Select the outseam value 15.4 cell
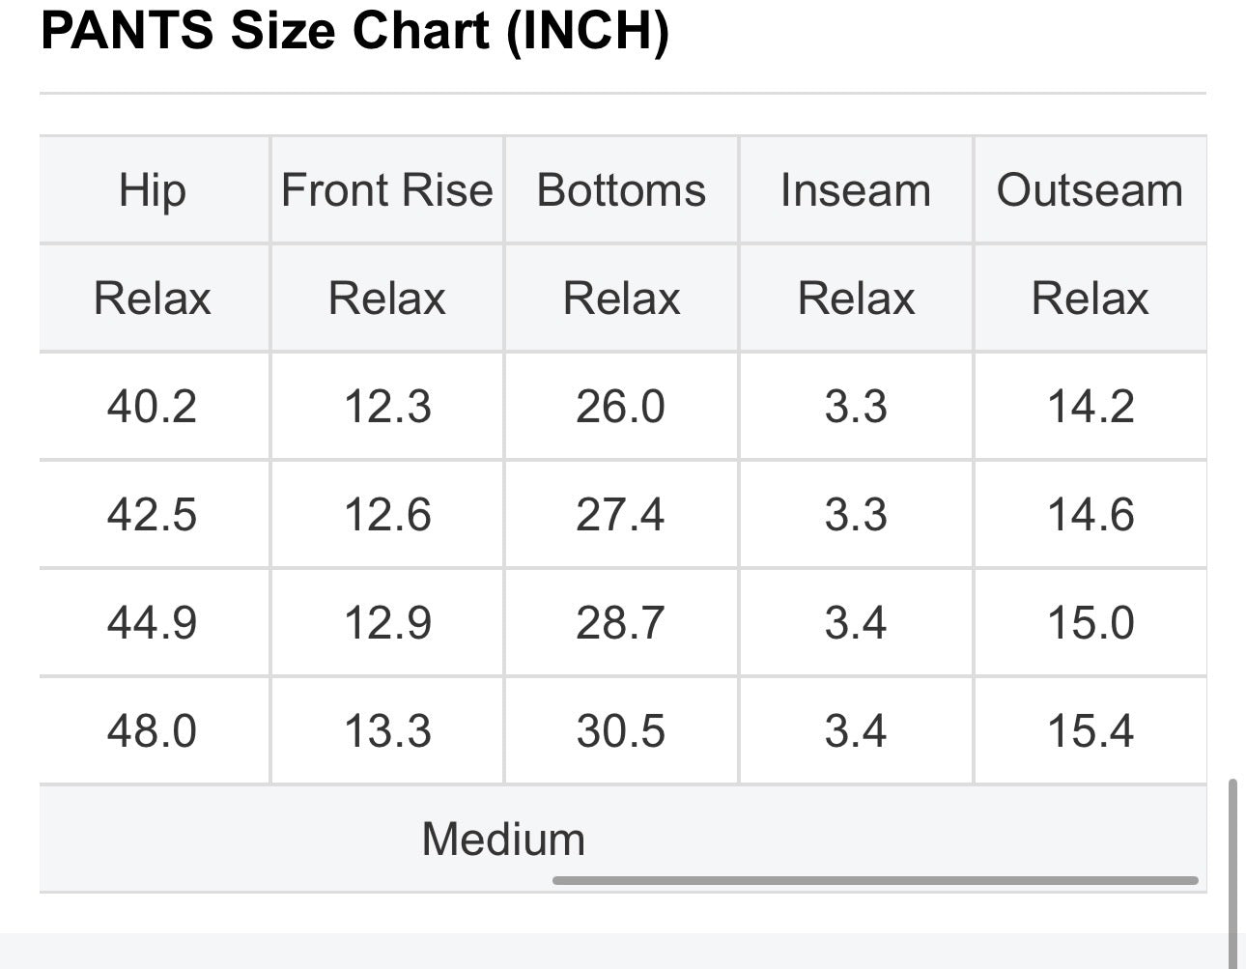Viewport: 1246px width, 969px height. [1090, 730]
